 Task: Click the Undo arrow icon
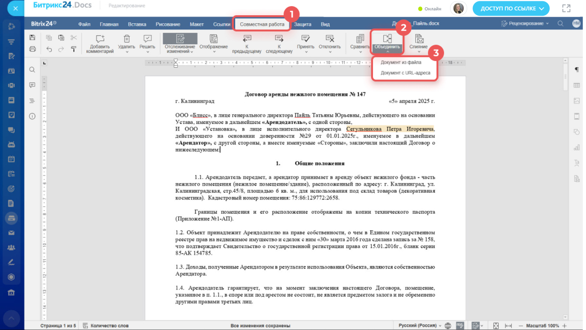coord(49,49)
